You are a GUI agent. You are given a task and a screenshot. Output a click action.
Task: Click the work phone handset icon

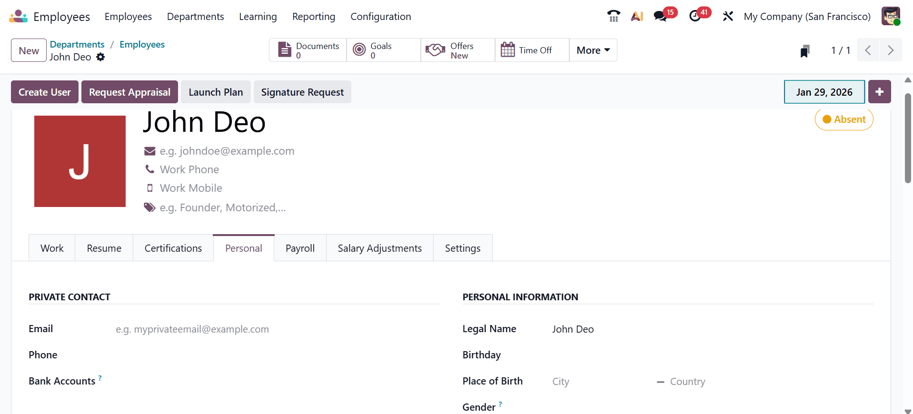point(150,169)
